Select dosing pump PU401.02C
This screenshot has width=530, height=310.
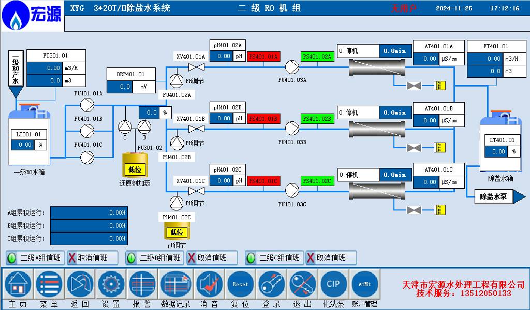pyautogui.click(x=176, y=203)
